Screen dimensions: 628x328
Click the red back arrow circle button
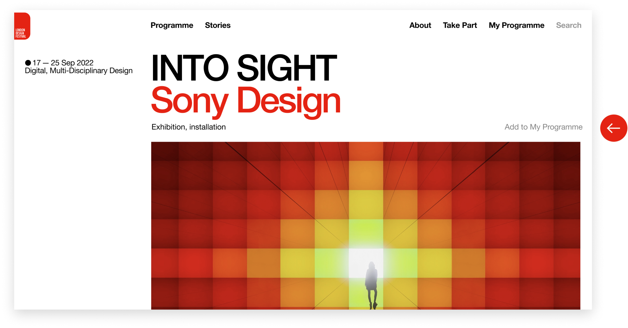(x=614, y=128)
